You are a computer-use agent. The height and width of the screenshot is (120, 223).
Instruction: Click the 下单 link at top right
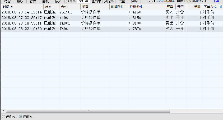[x=216, y=1]
